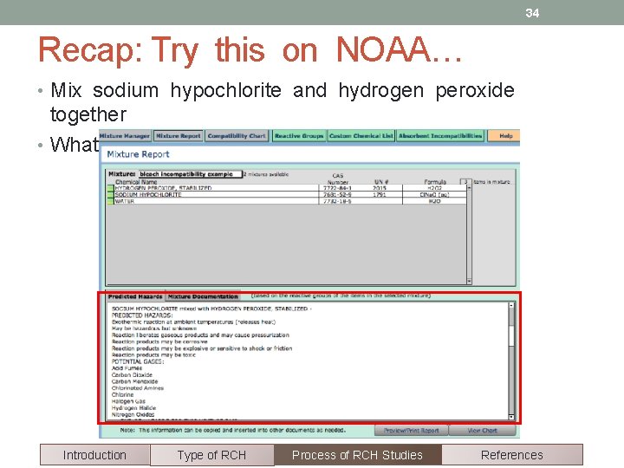Click the bleach incompatibility example mixture field
The height and width of the screenshot is (468, 624).
pyautogui.click(x=190, y=174)
